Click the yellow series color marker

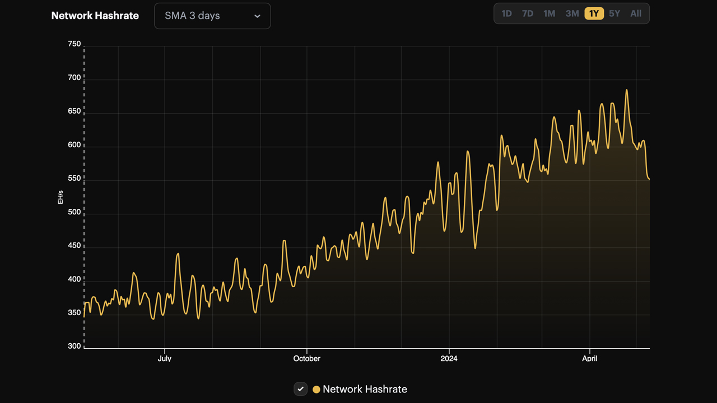(x=316, y=389)
